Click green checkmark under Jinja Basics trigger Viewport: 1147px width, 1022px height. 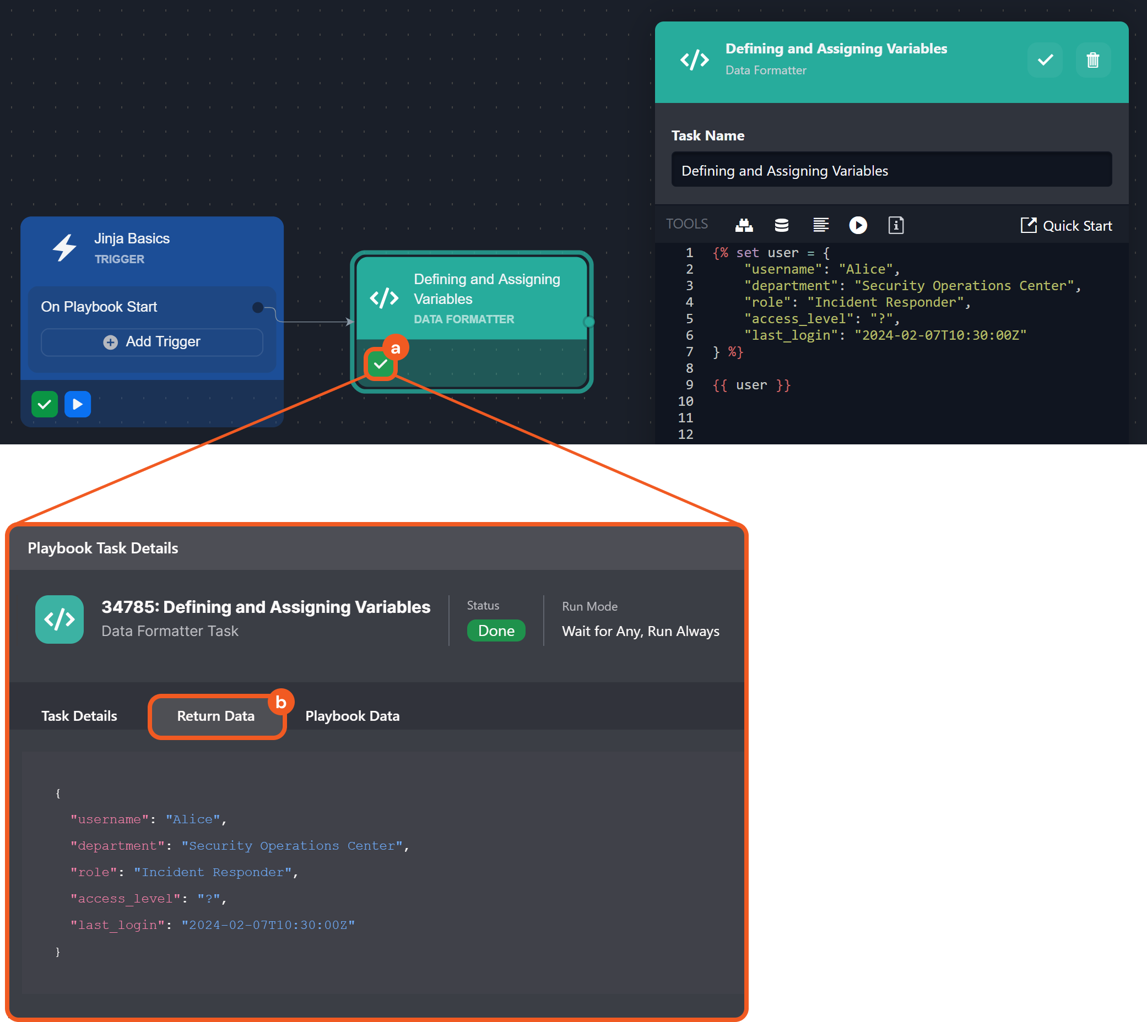point(45,404)
